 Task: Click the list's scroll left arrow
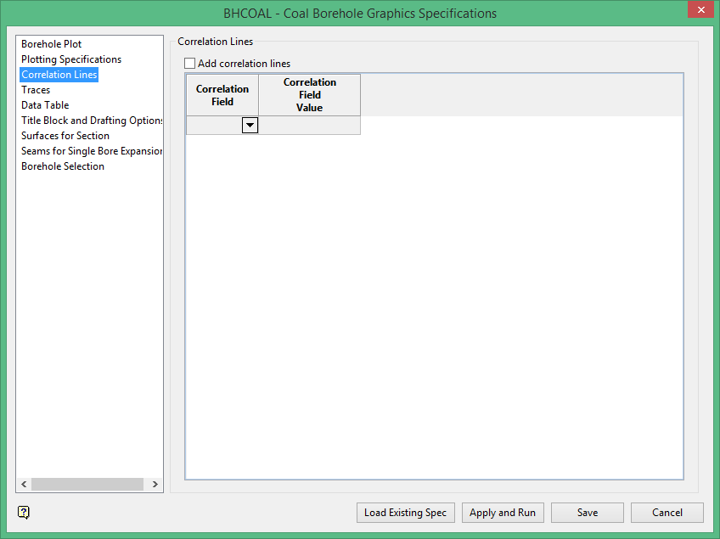click(x=24, y=485)
